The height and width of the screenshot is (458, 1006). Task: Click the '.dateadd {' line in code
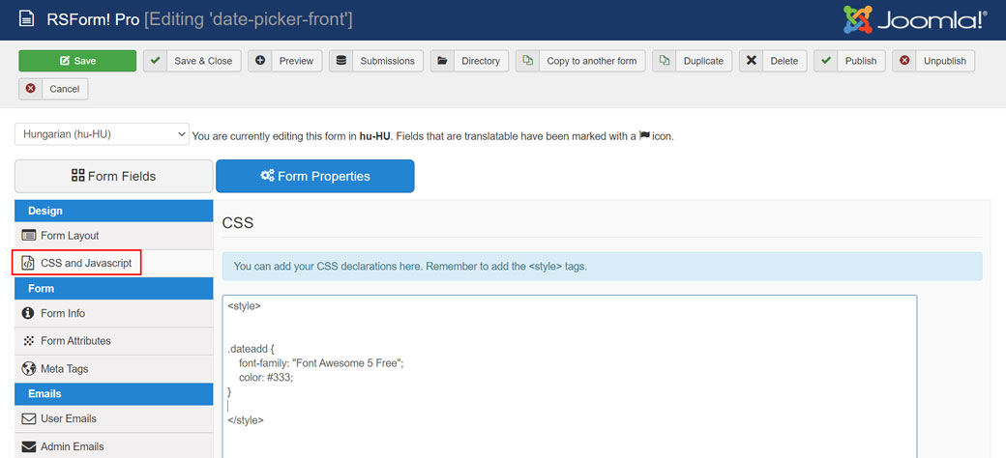click(251, 349)
